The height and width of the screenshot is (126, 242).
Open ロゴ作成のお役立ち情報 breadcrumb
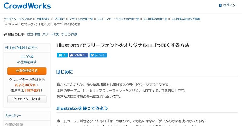click(186, 19)
